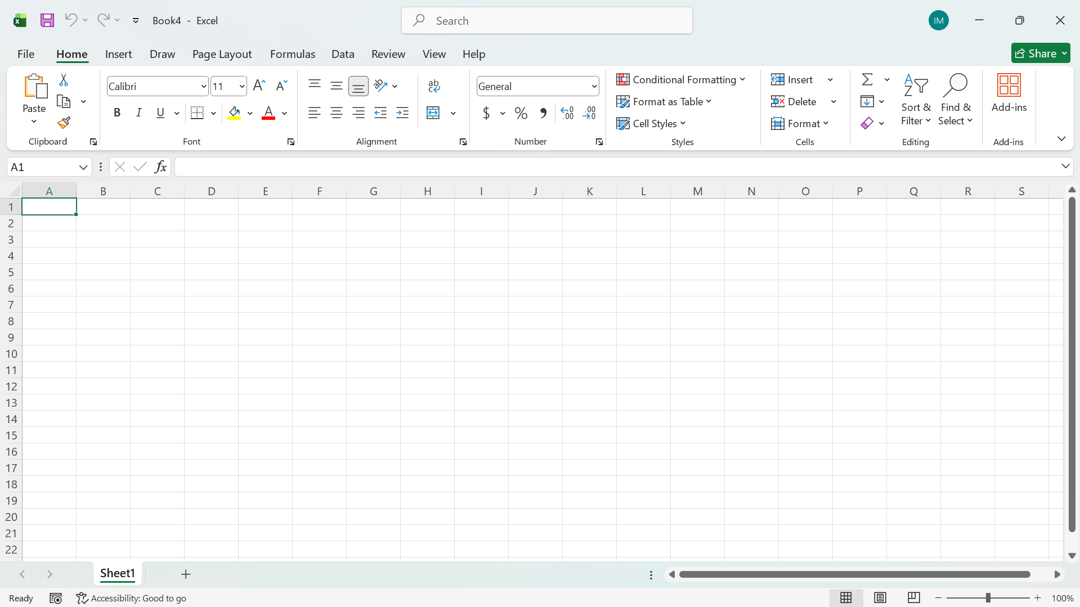Image resolution: width=1080 pixels, height=607 pixels.
Task: Increase font size with A-up icon
Action: pos(259,86)
